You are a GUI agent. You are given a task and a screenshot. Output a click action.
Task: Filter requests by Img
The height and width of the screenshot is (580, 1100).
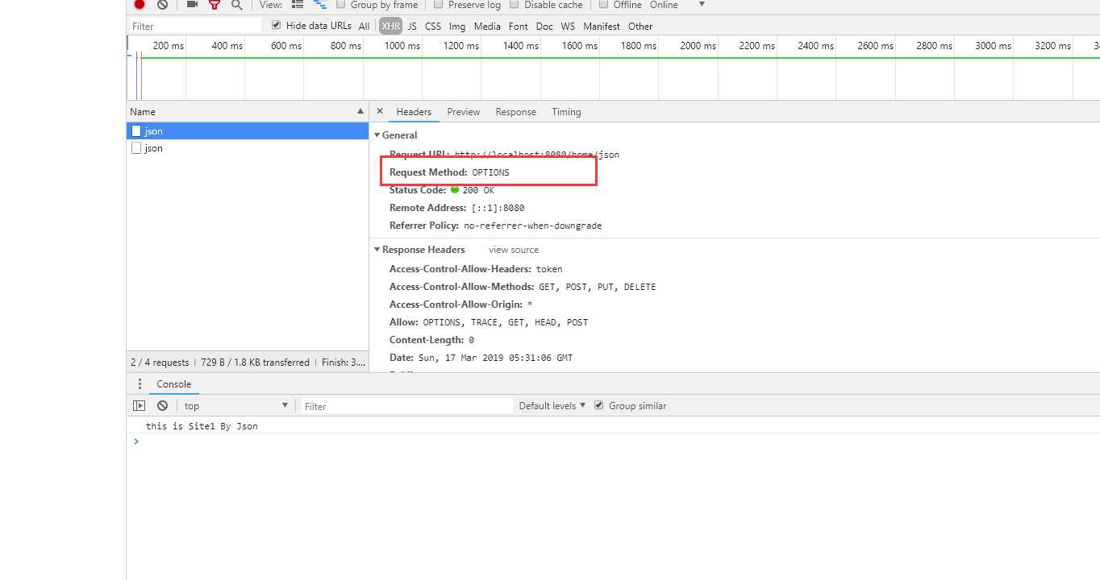[457, 26]
